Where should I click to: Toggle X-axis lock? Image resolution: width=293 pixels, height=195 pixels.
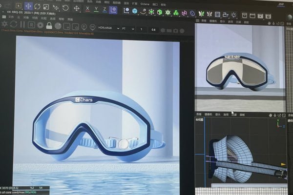88,9
